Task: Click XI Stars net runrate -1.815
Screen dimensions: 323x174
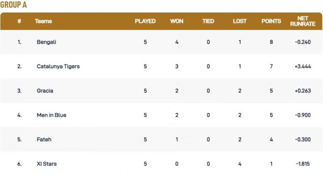Action: [302, 164]
